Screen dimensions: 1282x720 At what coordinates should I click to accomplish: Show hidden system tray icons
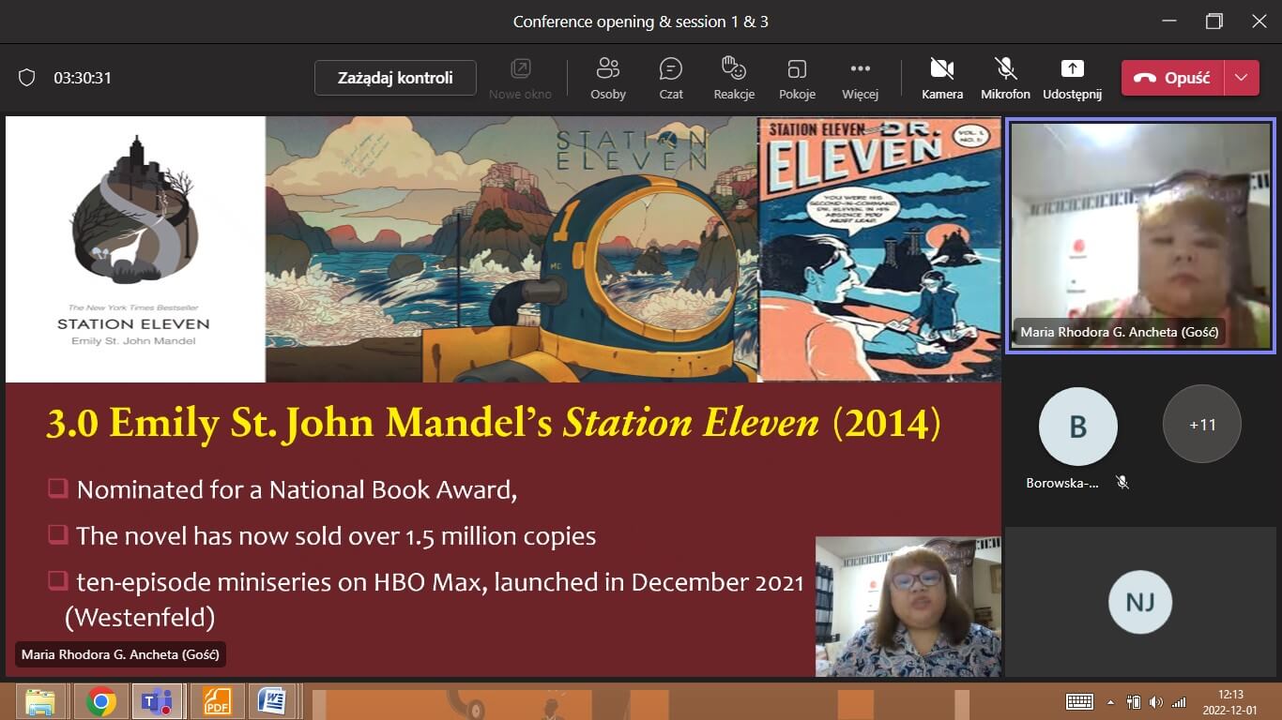pos(1111,701)
